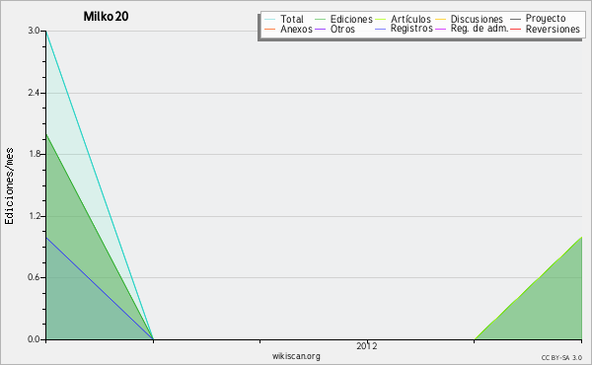This screenshot has height=365, width=592.
Task: Click the '1.8' y-axis value
Action: coord(34,154)
